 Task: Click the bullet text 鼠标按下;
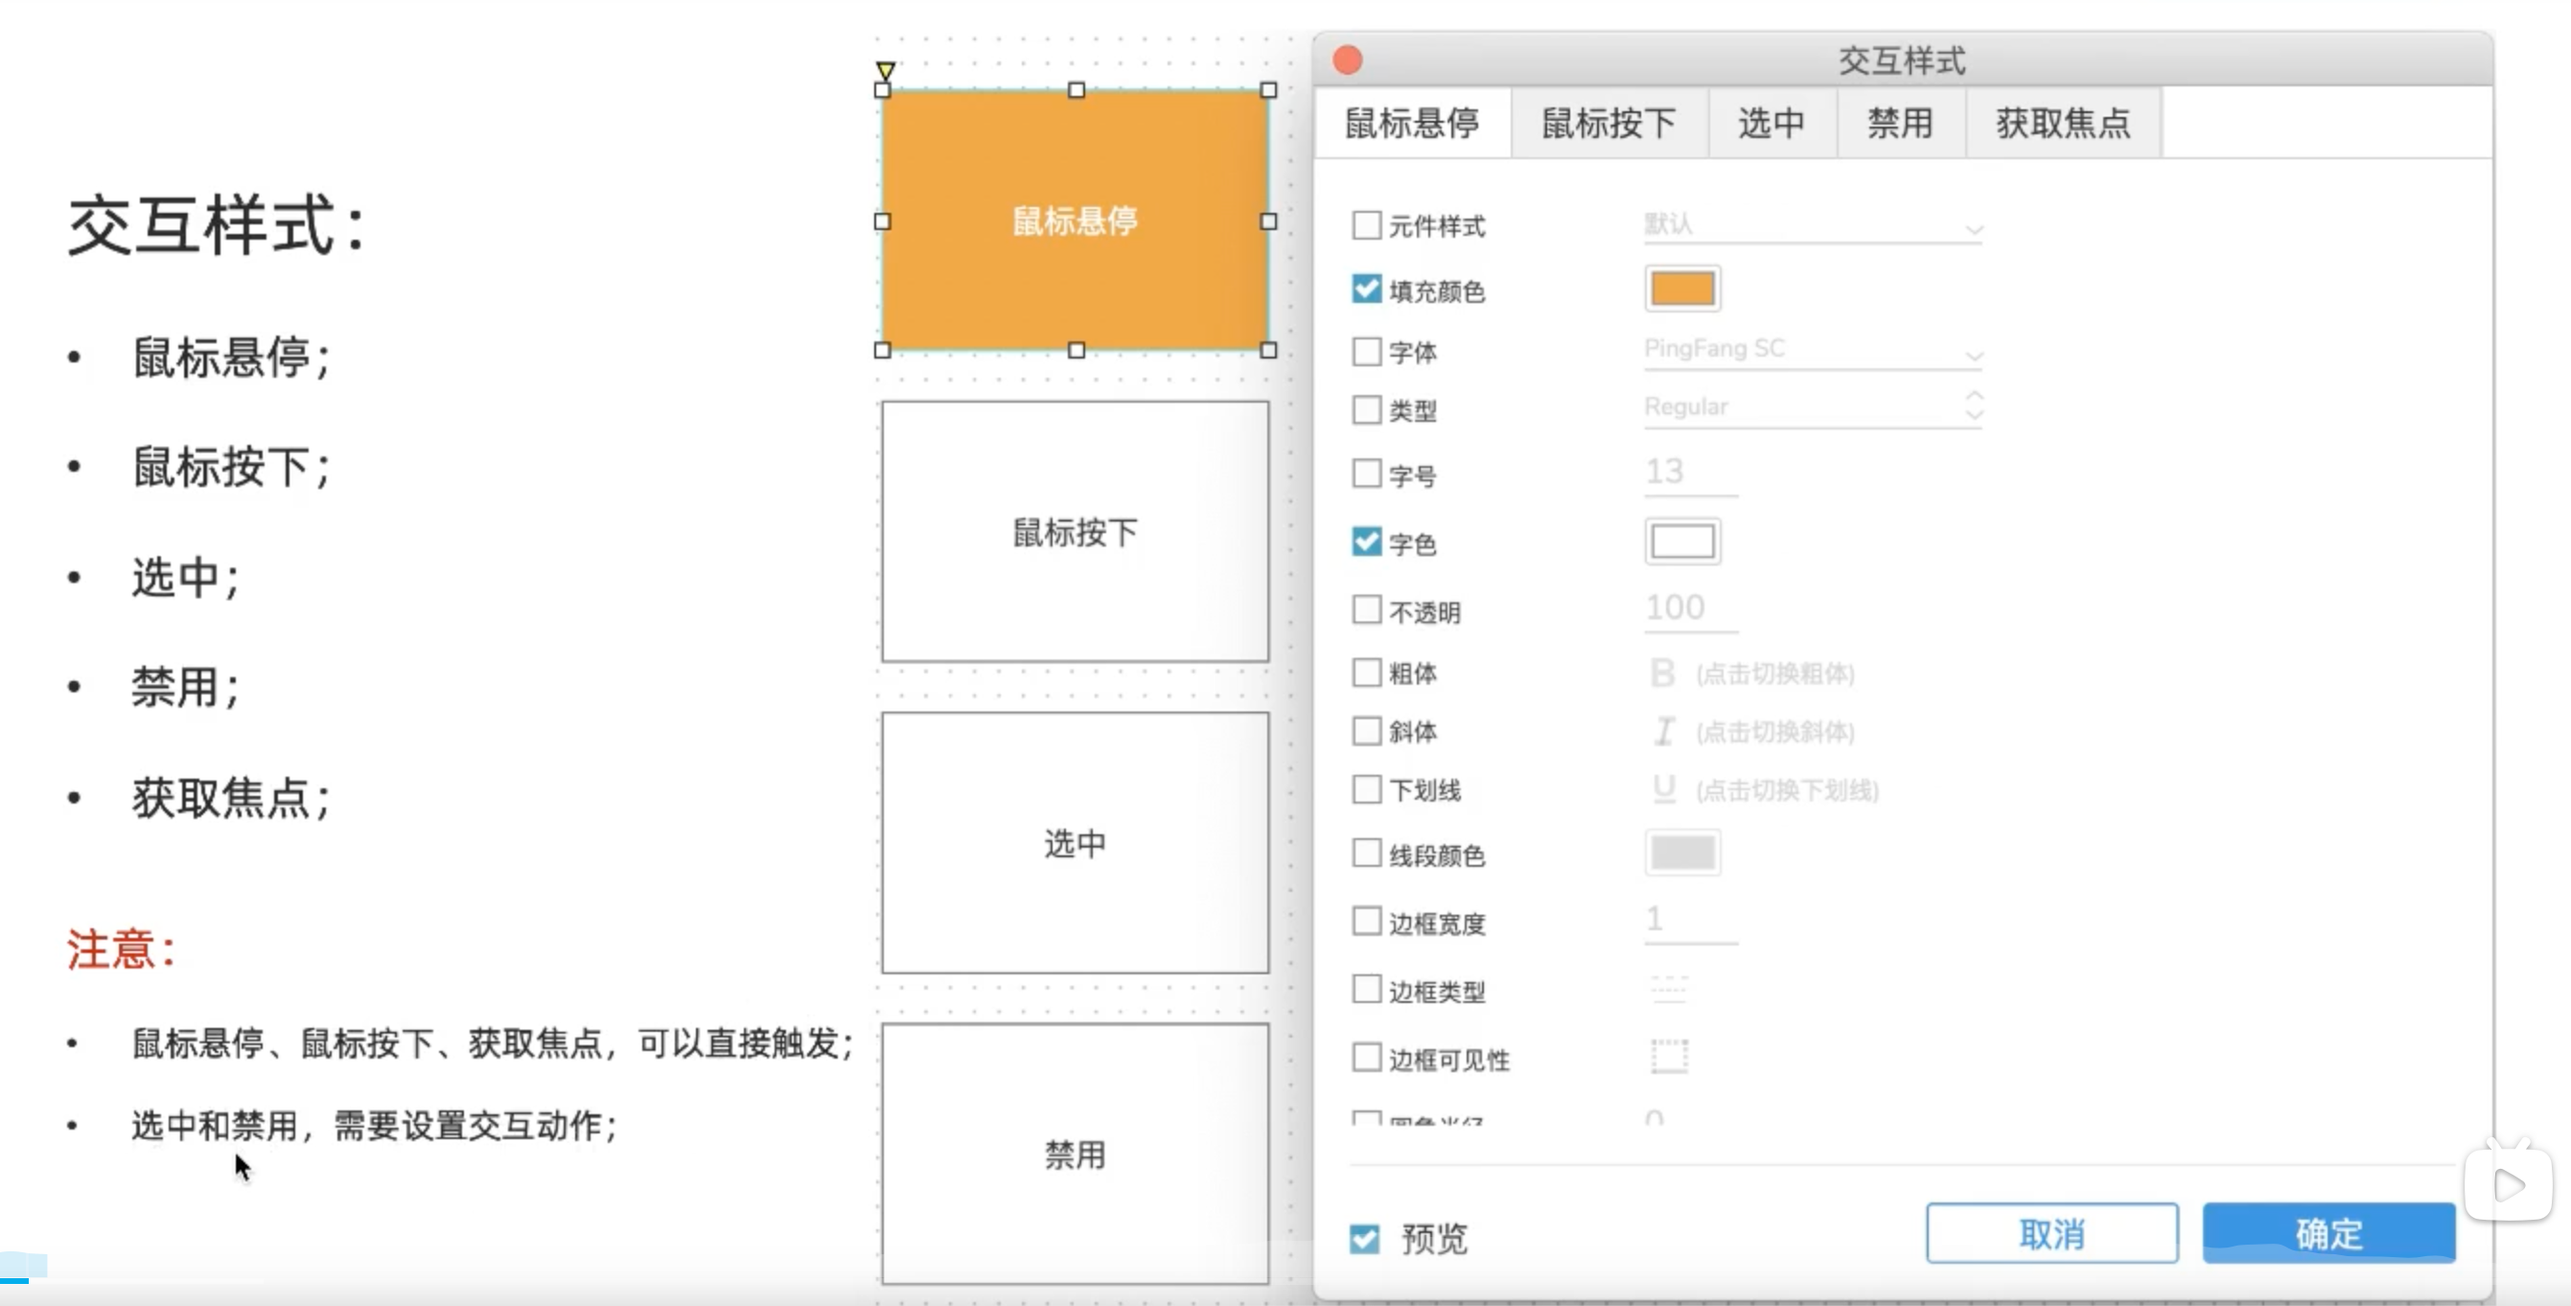click(x=232, y=467)
